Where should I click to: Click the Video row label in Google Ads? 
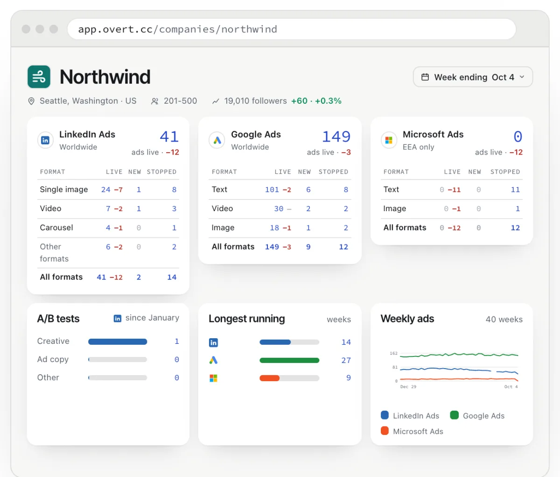coord(222,208)
